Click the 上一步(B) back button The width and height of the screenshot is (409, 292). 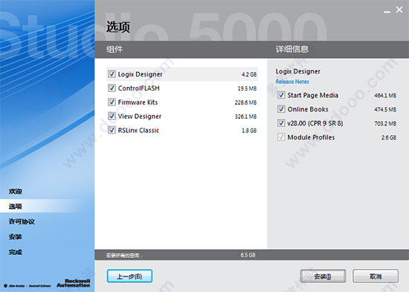pyautogui.click(x=129, y=276)
